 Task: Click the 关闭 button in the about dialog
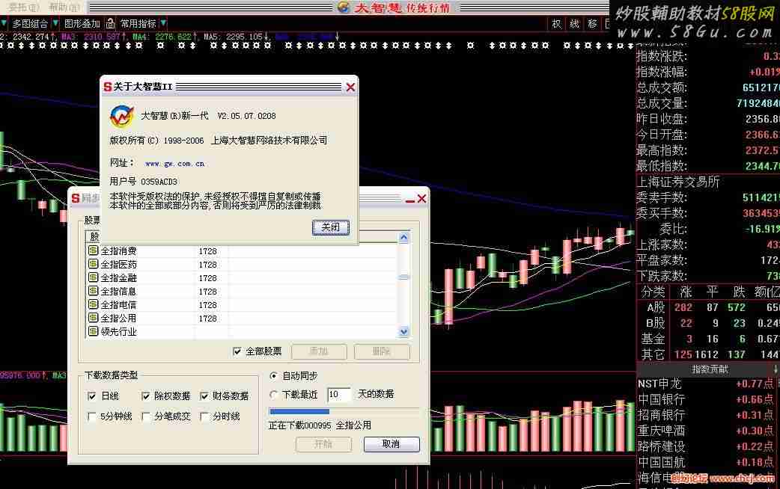330,227
